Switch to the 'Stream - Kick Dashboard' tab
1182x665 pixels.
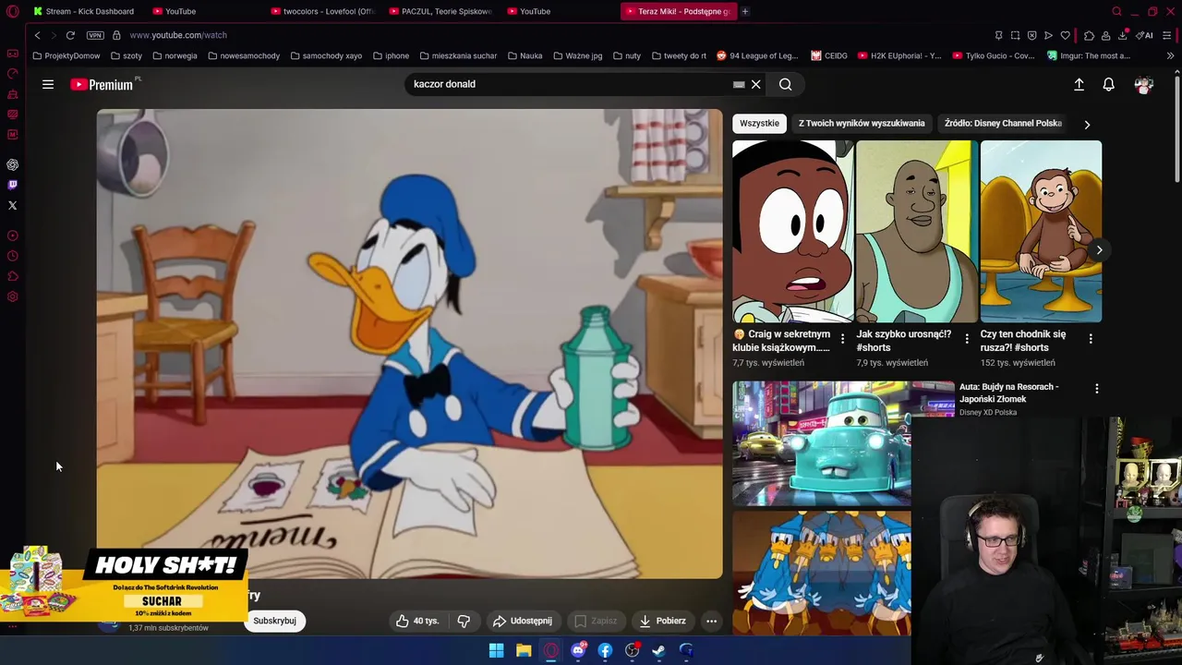[84, 11]
